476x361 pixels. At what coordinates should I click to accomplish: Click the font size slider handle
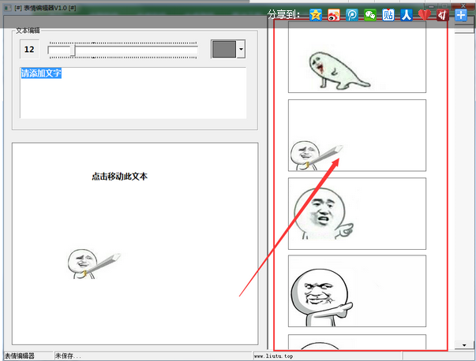pos(73,50)
